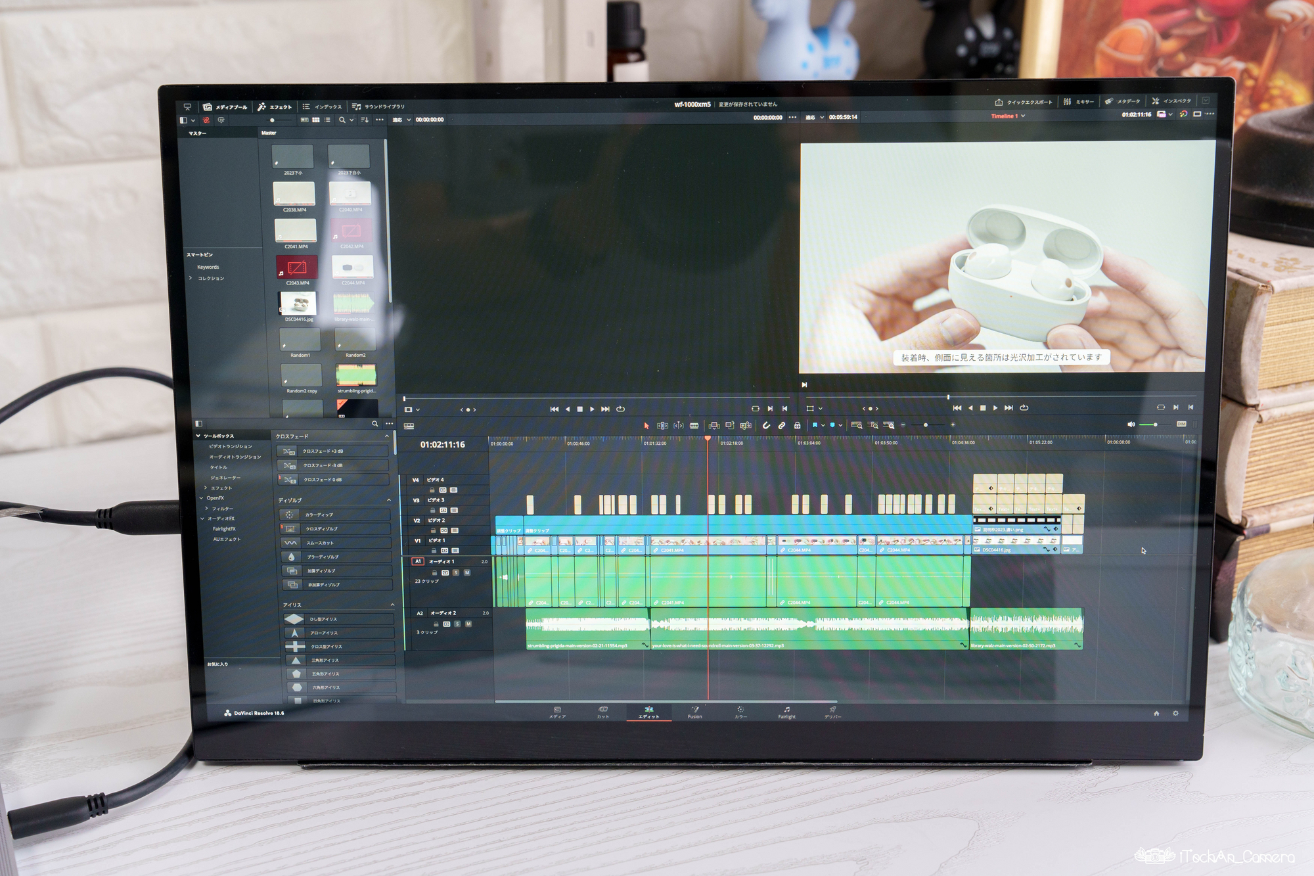Click the Overwrite Clip icon

730,426
